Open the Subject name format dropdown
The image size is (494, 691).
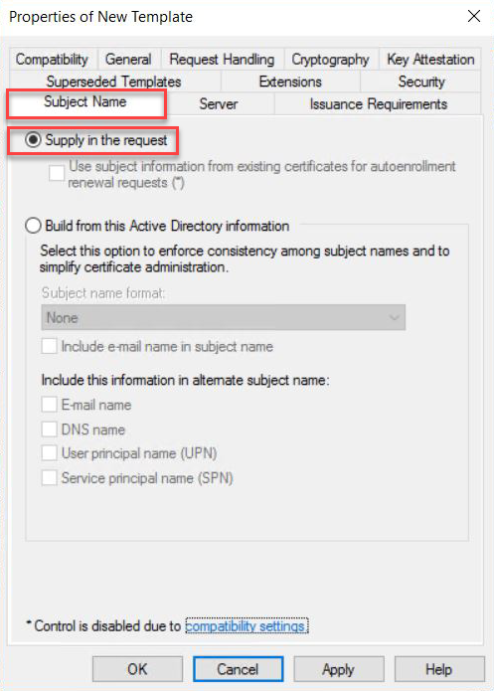[223, 317]
